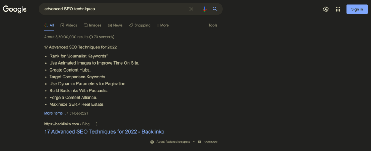Switch to the News tab
This screenshot has width=371, height=151.
[115, 25]
